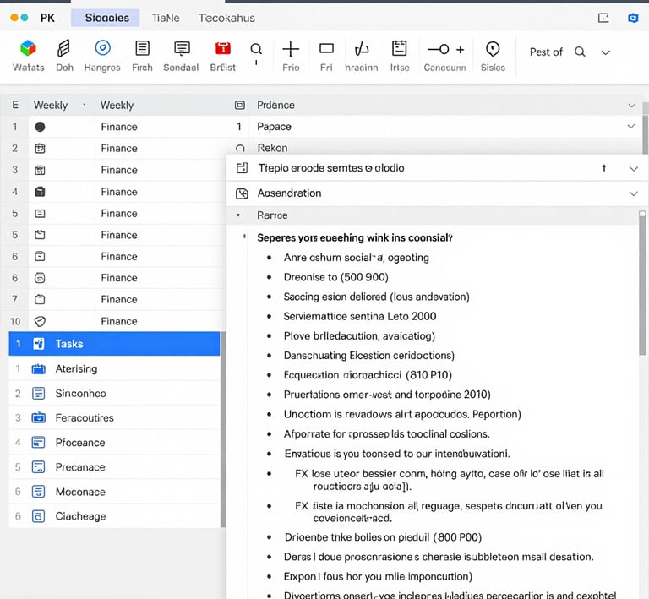Expand the Aosendration section chevron
This screenshot has height=599, width=649.
pyautogui.click(x=633, y=193)
